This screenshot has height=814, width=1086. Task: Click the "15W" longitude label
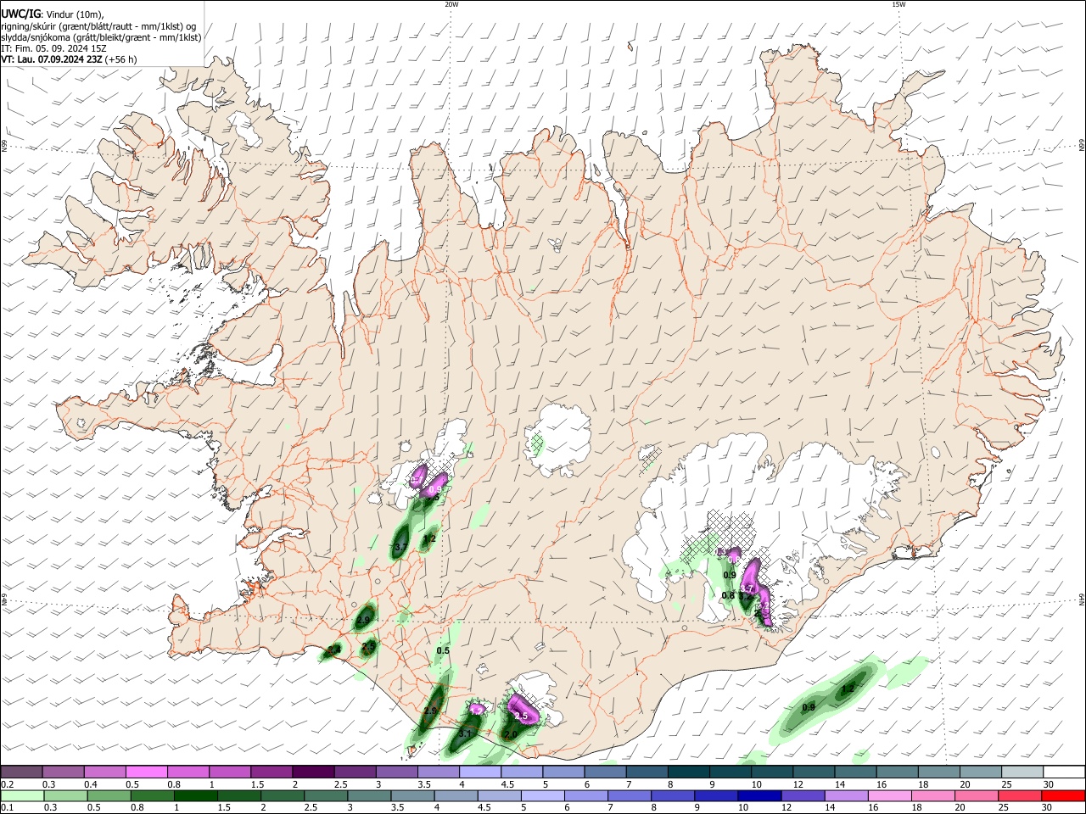pyautogui.click(x=898, y=4)
